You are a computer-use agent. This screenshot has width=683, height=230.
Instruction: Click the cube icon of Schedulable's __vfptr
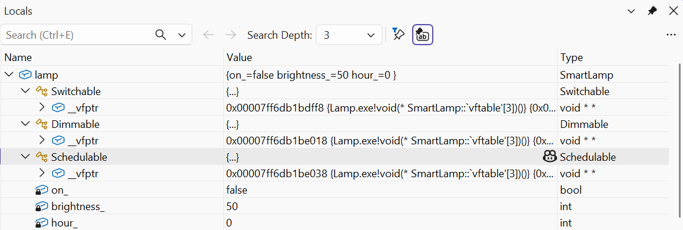pos(58,174)
